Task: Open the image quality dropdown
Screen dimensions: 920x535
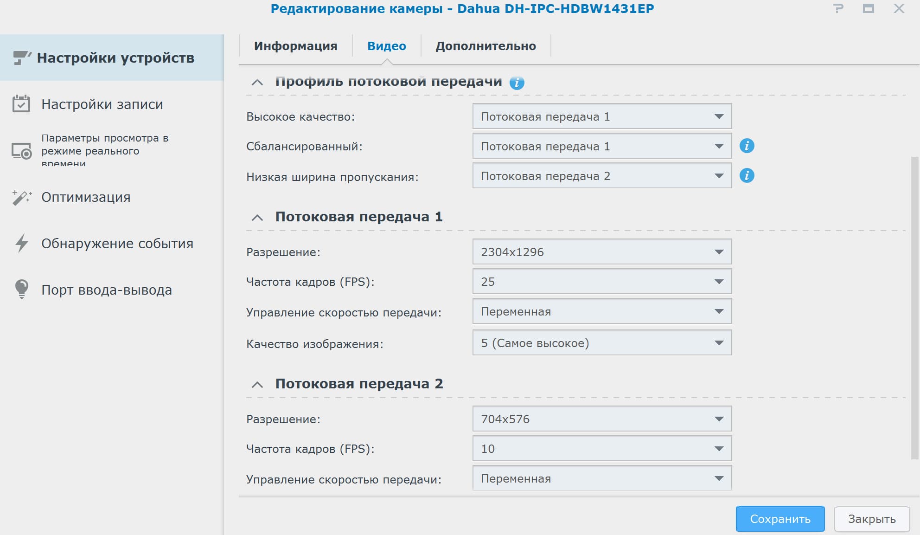Action: 601,343
